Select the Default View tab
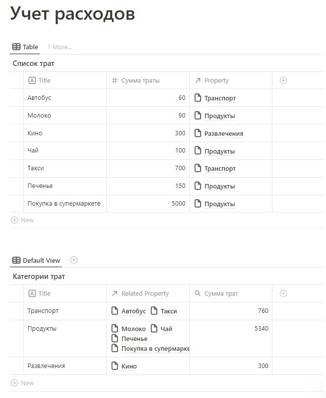326x398 pixels. pos(36,260)
